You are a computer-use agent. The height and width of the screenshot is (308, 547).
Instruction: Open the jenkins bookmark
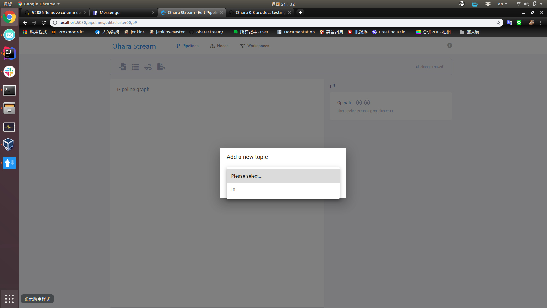(x=134, y=32)
